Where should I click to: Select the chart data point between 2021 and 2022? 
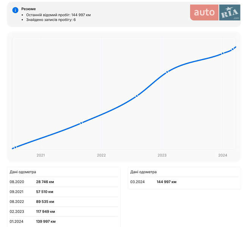tap(81, 123)
